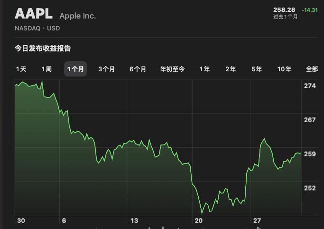Image resolution: width=324 pixels, height=229 pixels.
Task: Click the chart's lowest point near the 20th
Action: pos(202,213)
